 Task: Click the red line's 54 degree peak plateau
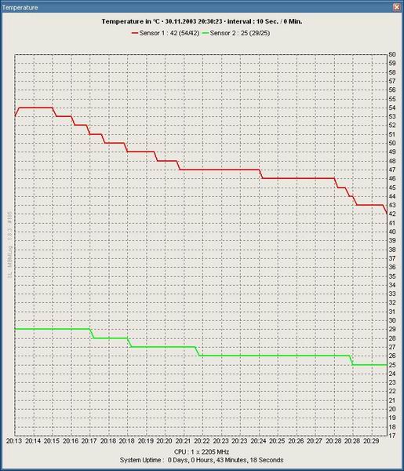(x=35, y=108)
